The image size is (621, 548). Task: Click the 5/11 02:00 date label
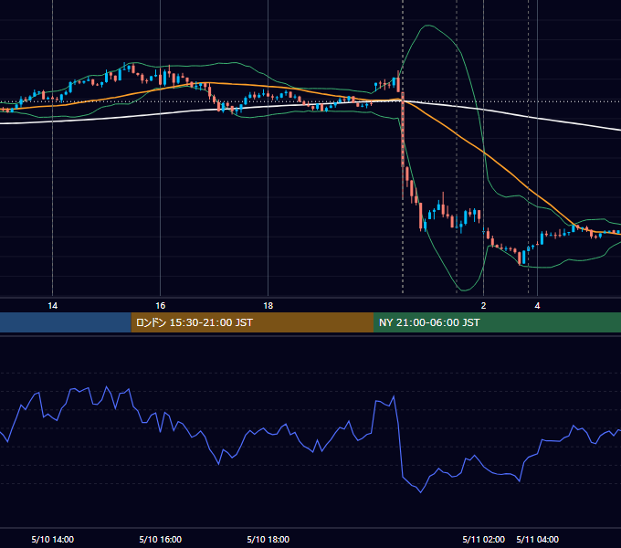coord(484,539)
